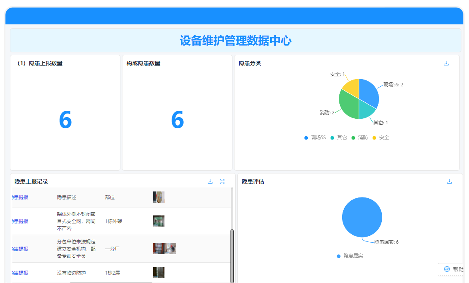Download the 隐患分类 pie chart

(446, 63)
